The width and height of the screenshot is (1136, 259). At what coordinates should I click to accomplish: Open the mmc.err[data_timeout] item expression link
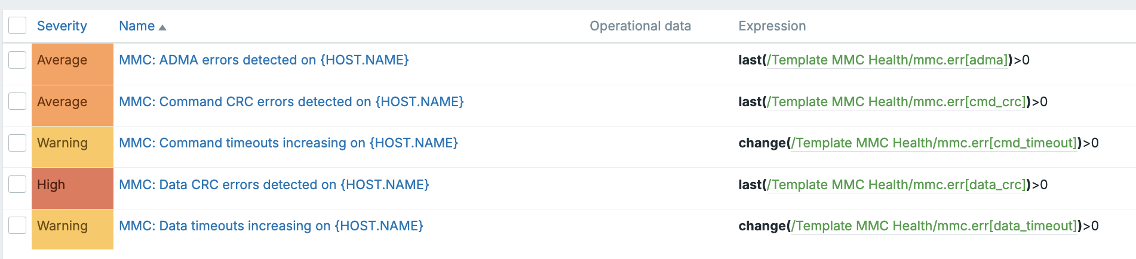[934, 226]
